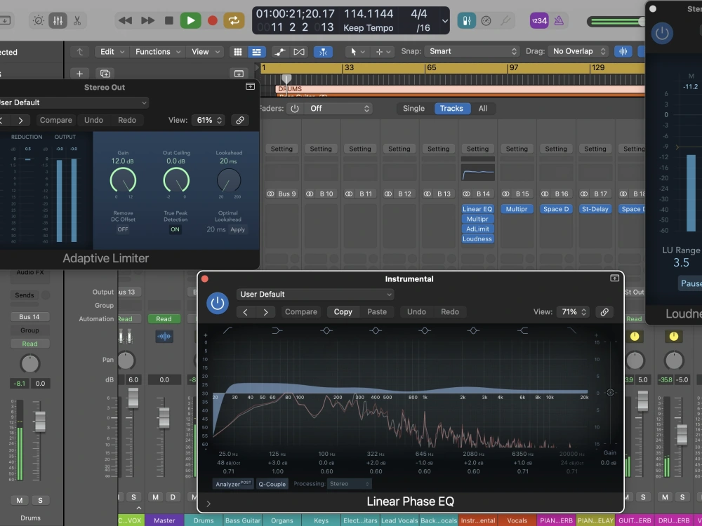Open the mixer via the faders toolbar icon
This screenshot has height=526, width=702.
click(x=58, y=20)
